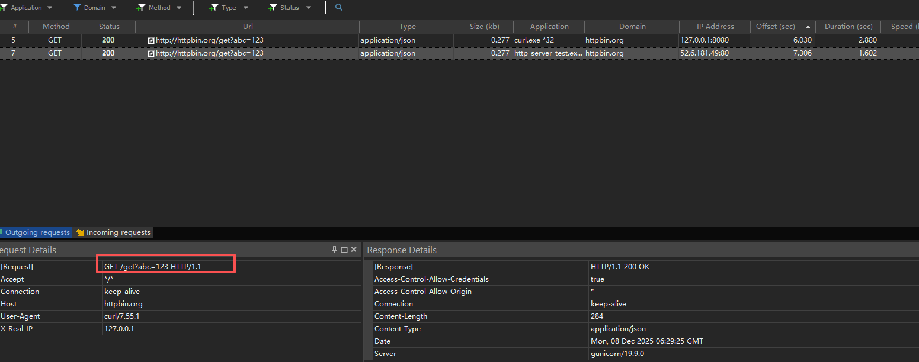Switch to the Incoming requests tab
The height and width of the screenshot is (362, 919).
click(113, 232)
